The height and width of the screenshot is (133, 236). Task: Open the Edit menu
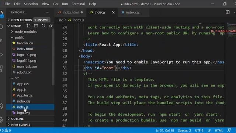[x=17, y=4]
